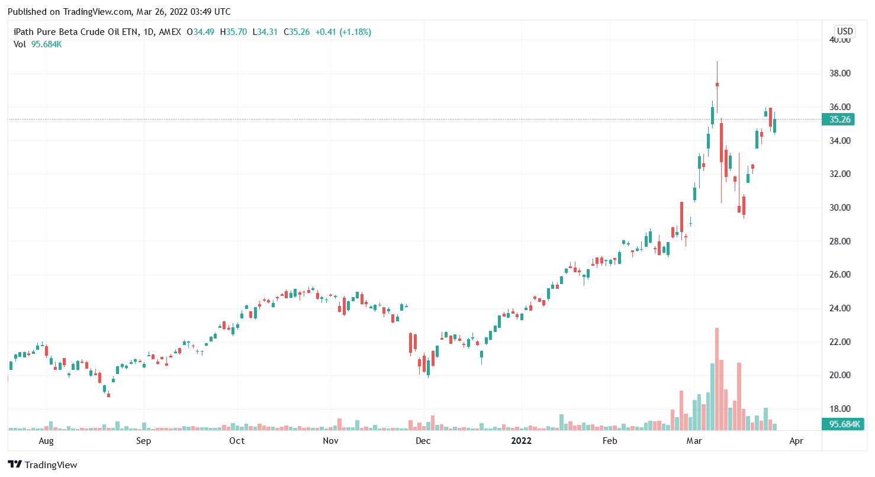Click the Apr label on the time axis

pos(797,441)
